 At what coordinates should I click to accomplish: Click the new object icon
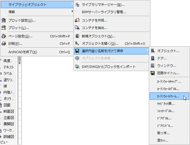77,36
